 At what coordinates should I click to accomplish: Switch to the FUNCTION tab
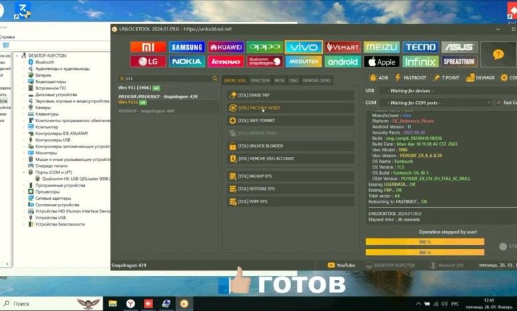pos(260,80)
